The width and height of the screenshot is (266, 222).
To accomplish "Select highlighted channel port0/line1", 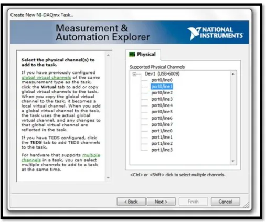I will point(162,87).
